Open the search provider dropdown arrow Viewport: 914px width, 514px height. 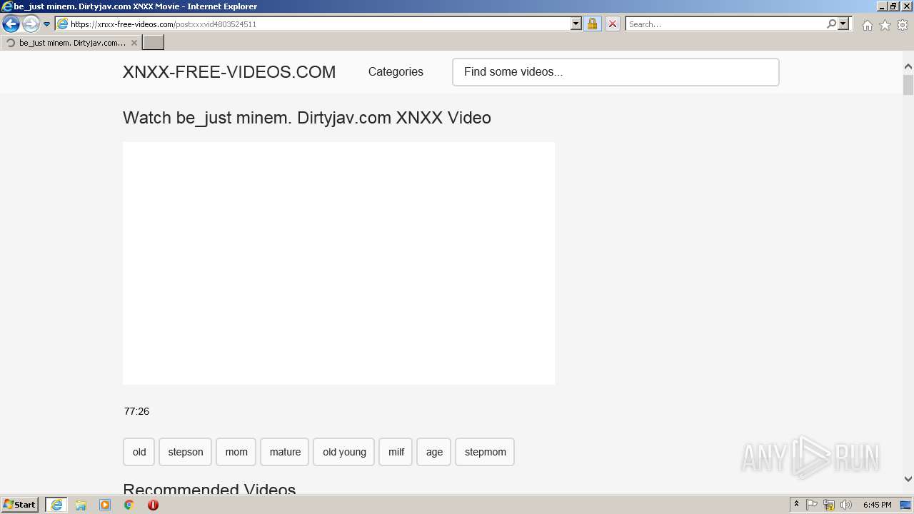point(843,24)
